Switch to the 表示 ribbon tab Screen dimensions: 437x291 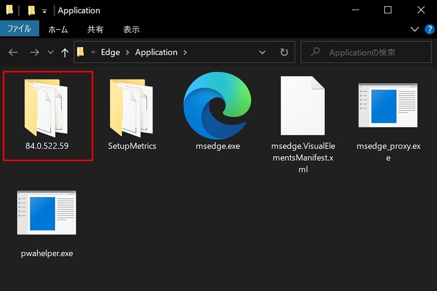(x=131, y=29)
